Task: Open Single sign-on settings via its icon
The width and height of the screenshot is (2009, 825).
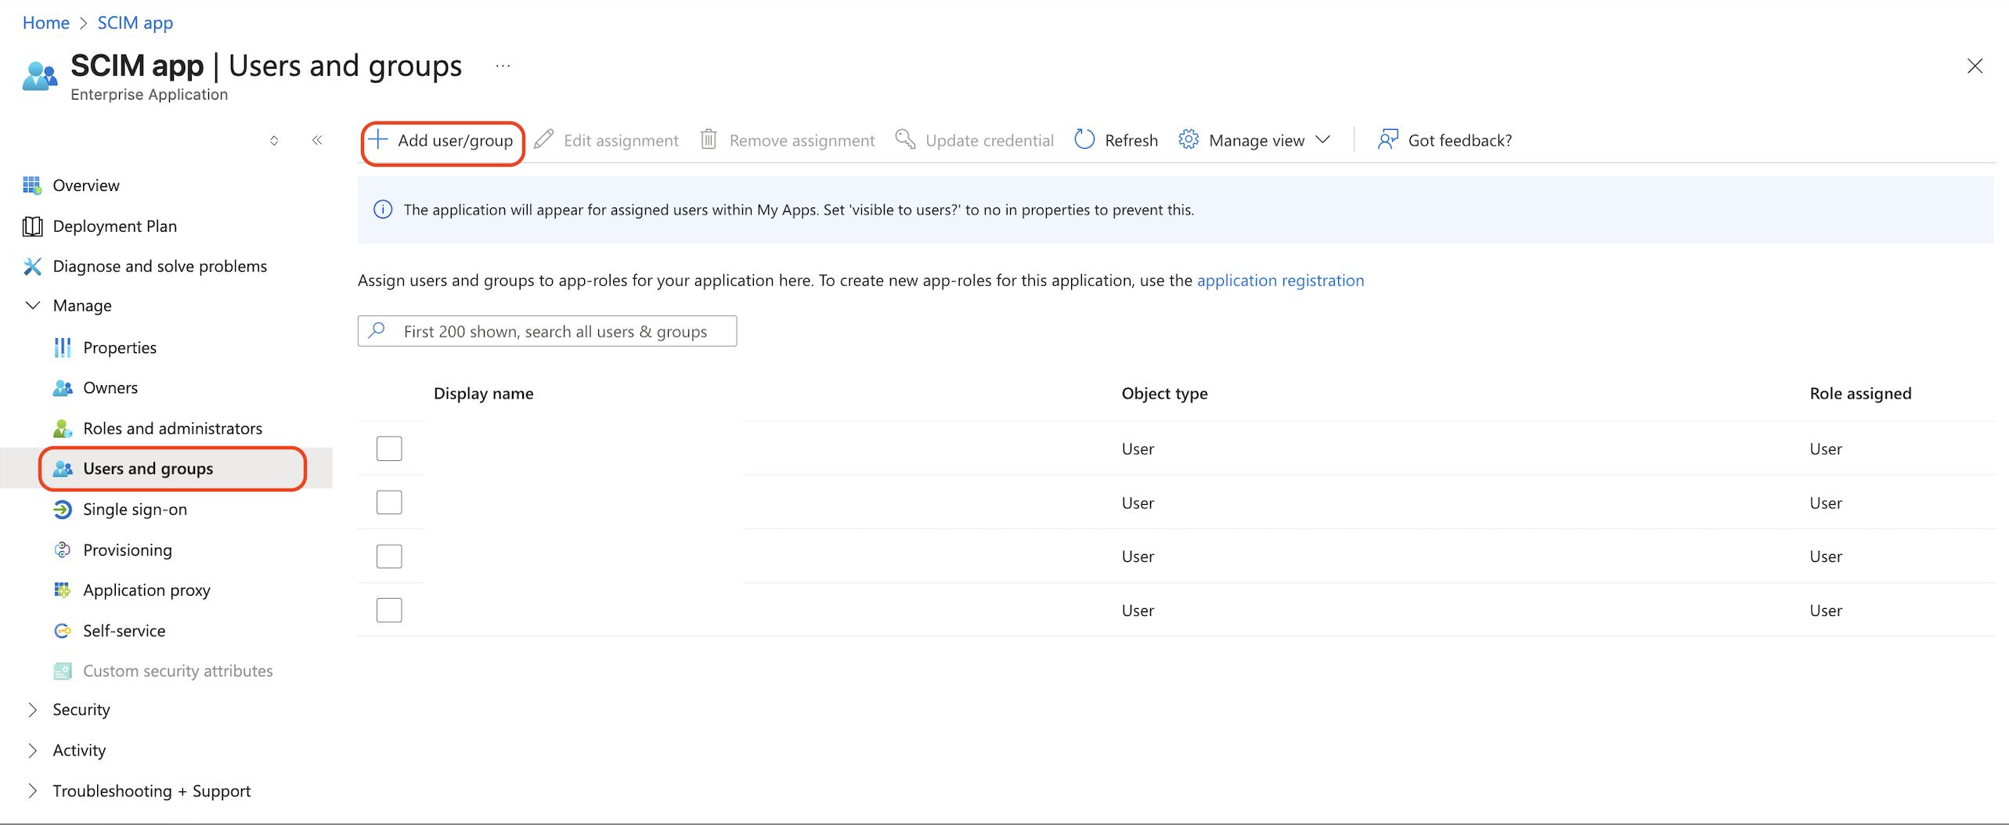Action: point(63,509)
